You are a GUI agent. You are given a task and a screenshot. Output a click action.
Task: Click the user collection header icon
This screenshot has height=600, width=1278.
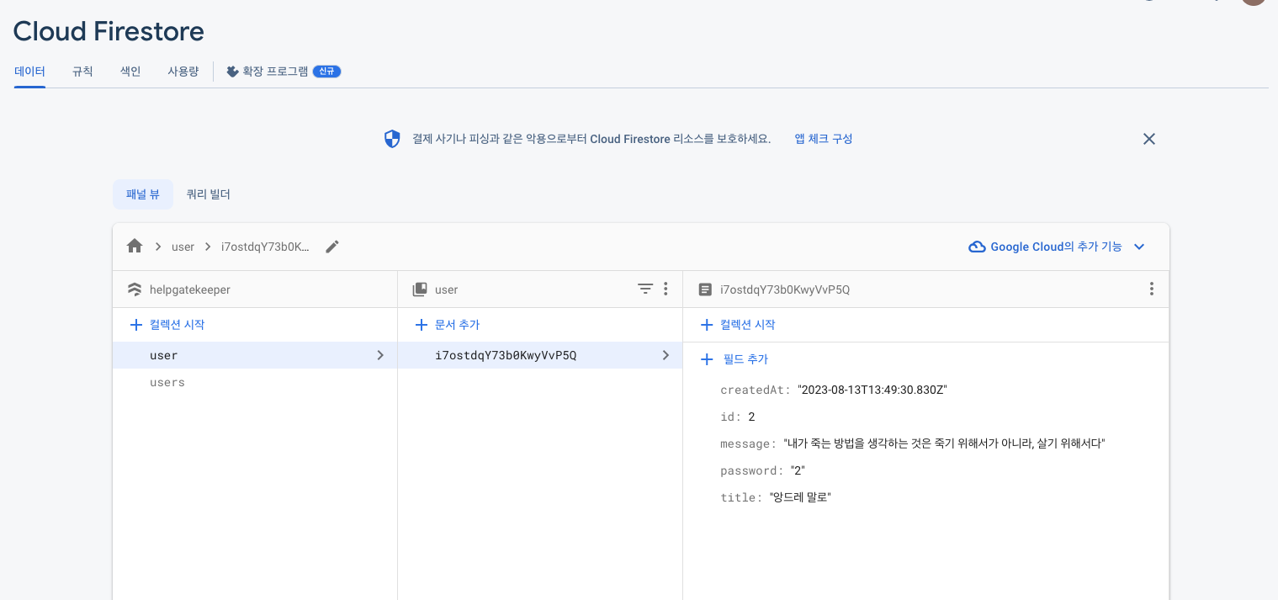point(420,289)
